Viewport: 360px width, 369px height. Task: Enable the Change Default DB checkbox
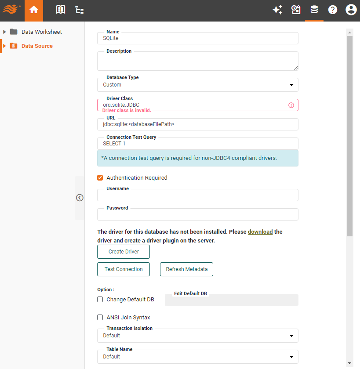click(x=100, y=299)
